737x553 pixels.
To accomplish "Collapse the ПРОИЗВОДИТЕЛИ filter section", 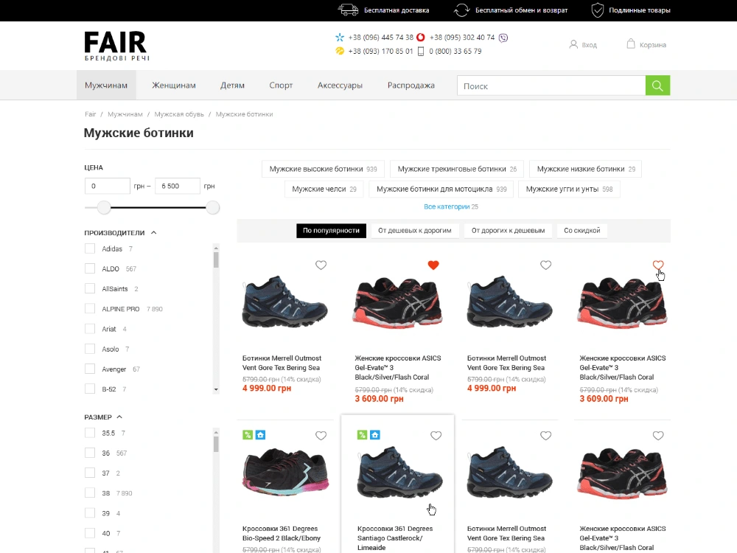I will pyautogui.click(x=154, y=233).
